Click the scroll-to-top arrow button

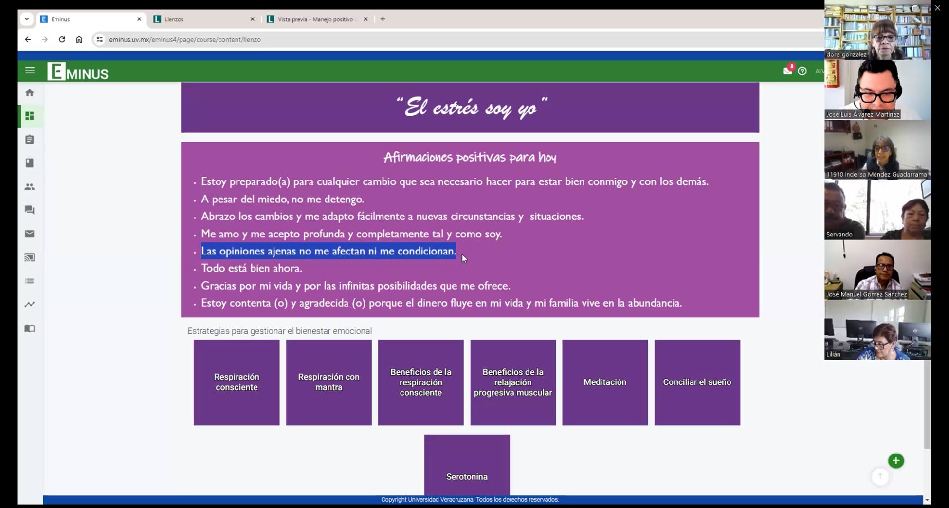880,476
